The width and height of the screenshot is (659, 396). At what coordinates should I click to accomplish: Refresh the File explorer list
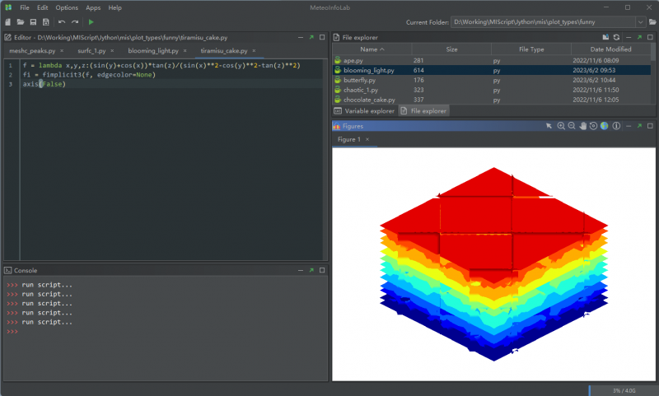coord(615,37)
